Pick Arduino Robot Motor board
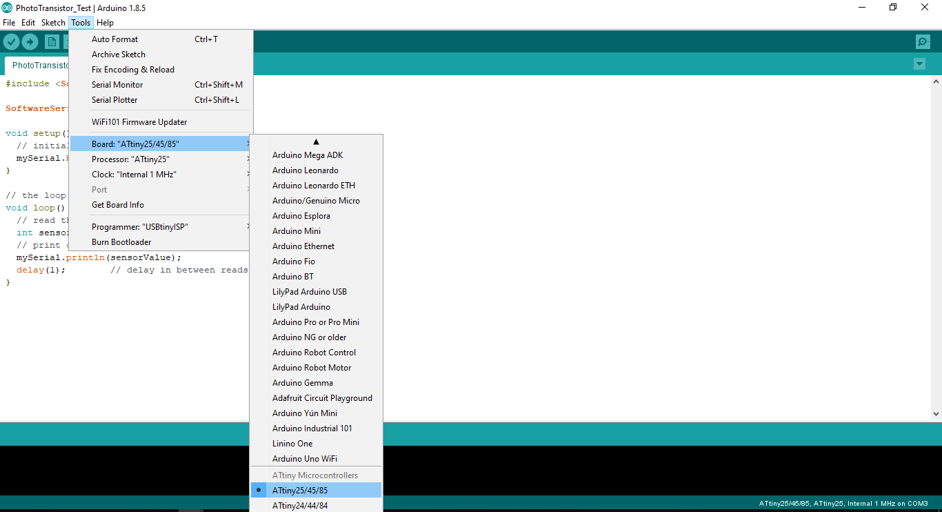The image size is (942, 512). (x=316, y=368)
